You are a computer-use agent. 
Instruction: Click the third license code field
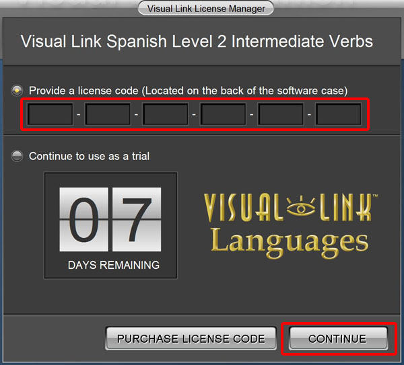(166, 114)
